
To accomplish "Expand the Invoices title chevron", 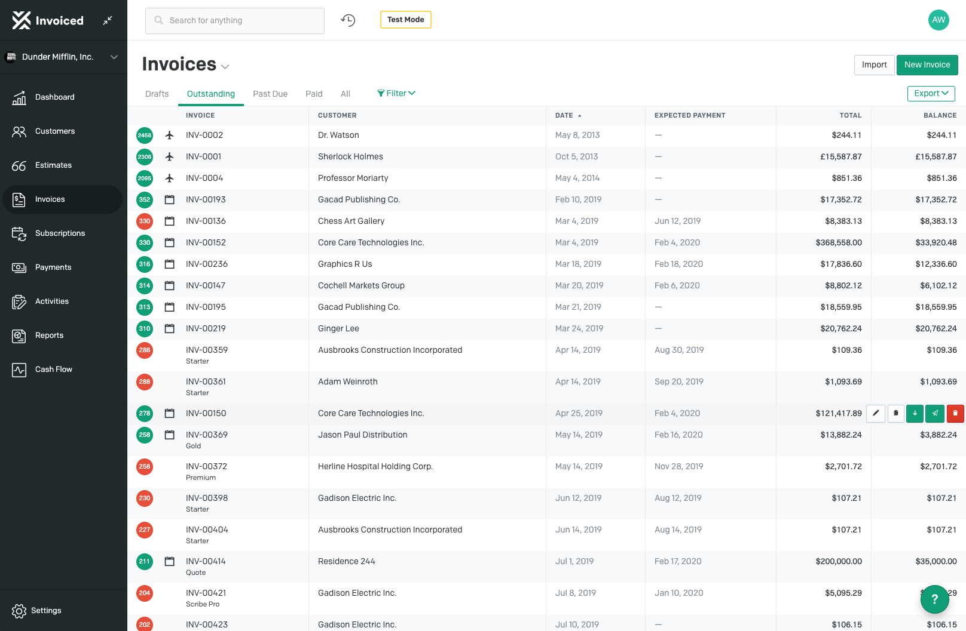I will point(225,66).
